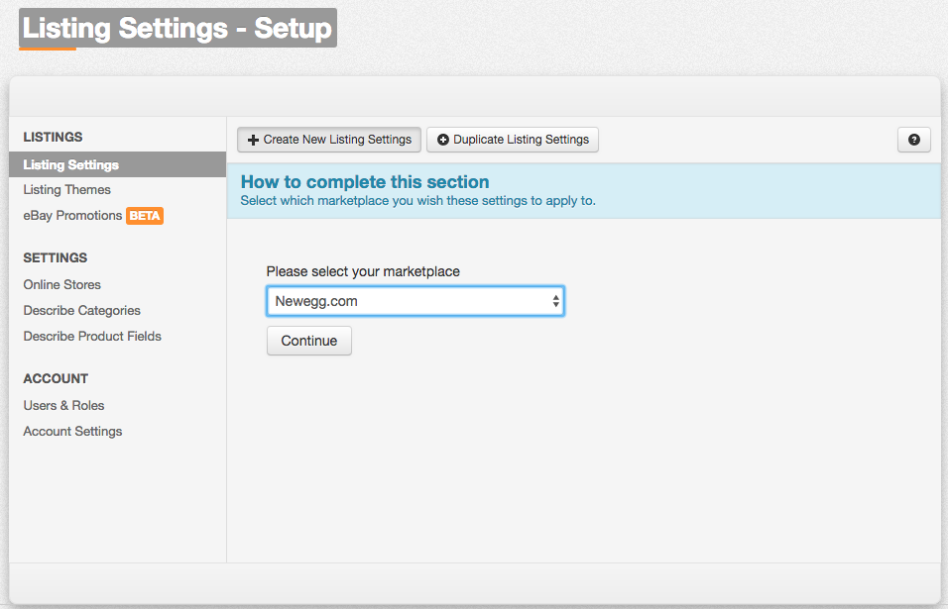Click Duplicate Listing Settings button
The height and width of the screenshot is (609, 948).
click(x=513, y=140)
